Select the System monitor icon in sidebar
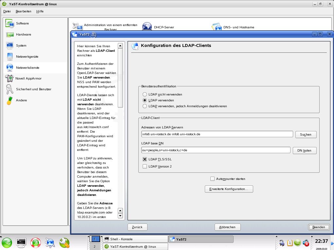Screen dimensions: 334x250 pos(10,45)
